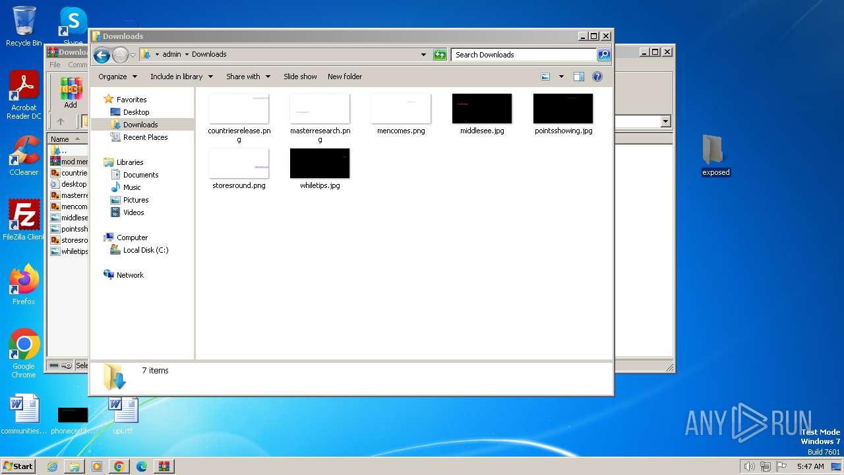Change the view with the views icon
This screenshot has width=844, height=475.
[545, 77]
